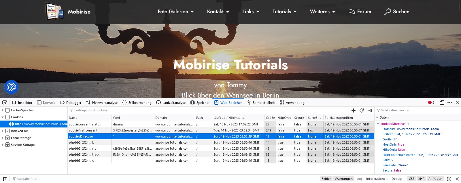Enable the XHR console filter
The width and height of the screenshot is (461, 183).
click(421, 179)
